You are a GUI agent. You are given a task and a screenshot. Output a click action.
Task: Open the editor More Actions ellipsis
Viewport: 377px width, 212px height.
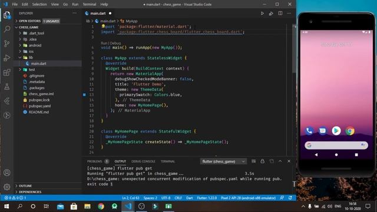[x=289, y=13]
